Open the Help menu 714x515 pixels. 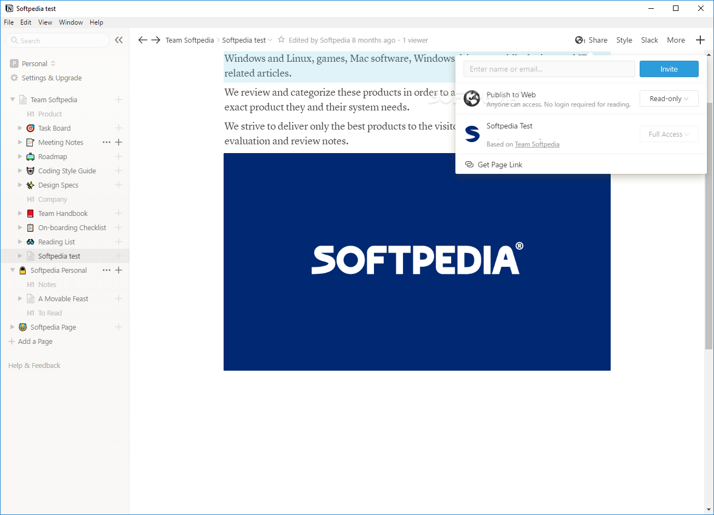click(96, 22)
